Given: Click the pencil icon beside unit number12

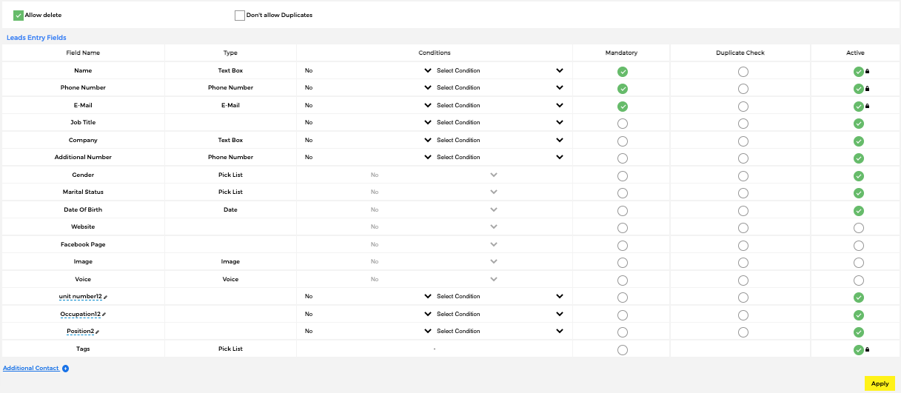Looking at the screenshot, I should pyautogui.click(x=105, y=297).
